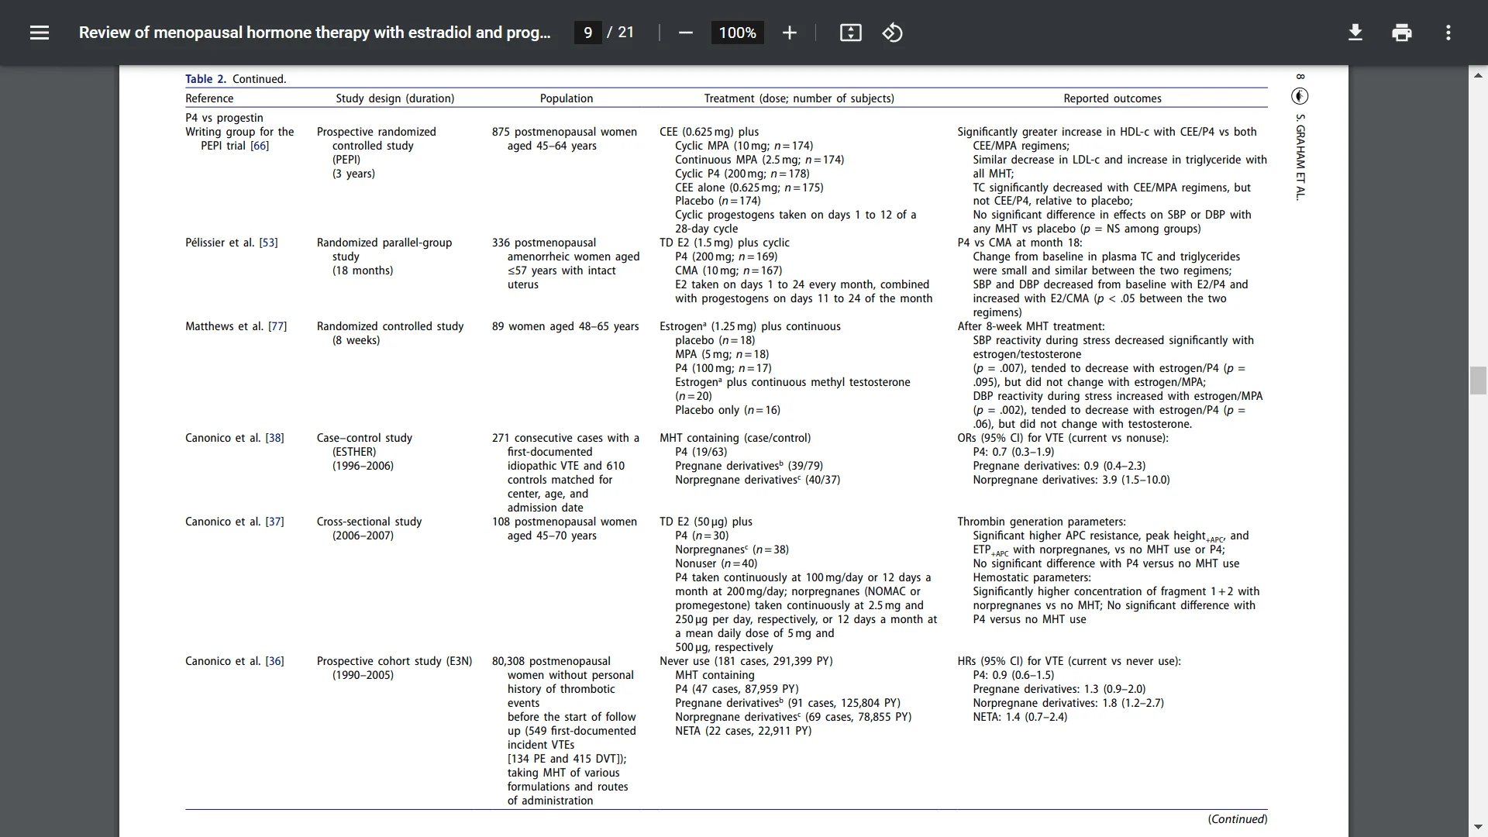Open citation link [66] for PEPI trial
Image resolution: width=1488 pixels, height=837 pixels.
point(259,146)
